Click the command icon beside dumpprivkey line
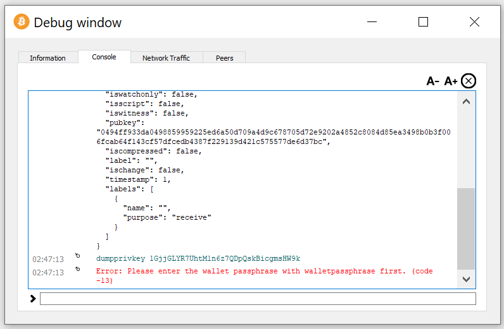Screen dimensions: 504x329 point(77,256)
